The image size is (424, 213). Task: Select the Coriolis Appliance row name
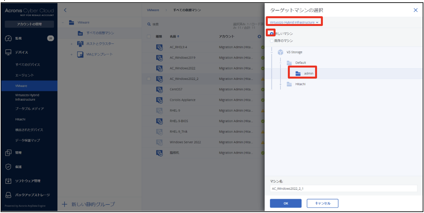183,100
